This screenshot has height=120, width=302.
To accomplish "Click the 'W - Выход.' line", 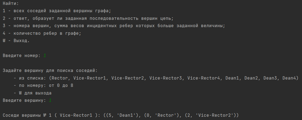I will click(x=16, y=41).
